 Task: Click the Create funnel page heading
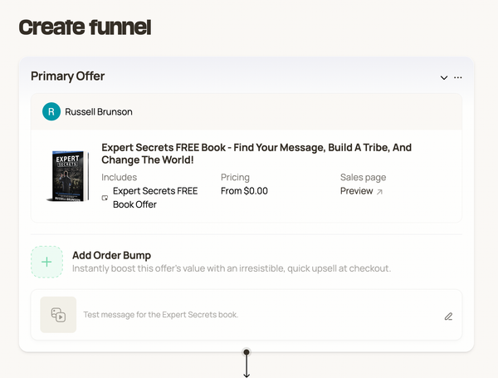[85, 27]
